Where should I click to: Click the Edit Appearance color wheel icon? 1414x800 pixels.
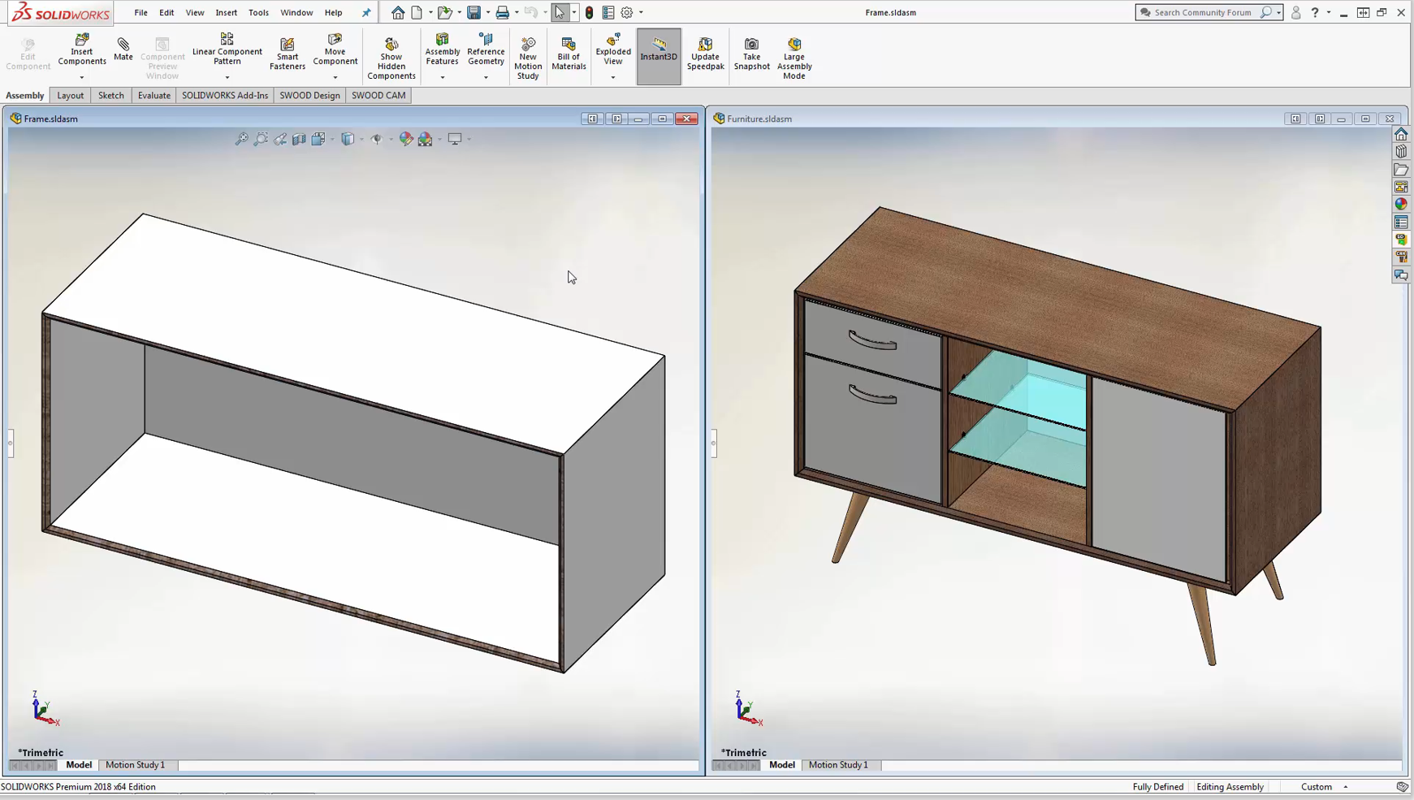pyautogui.click(x=406, y=140)
